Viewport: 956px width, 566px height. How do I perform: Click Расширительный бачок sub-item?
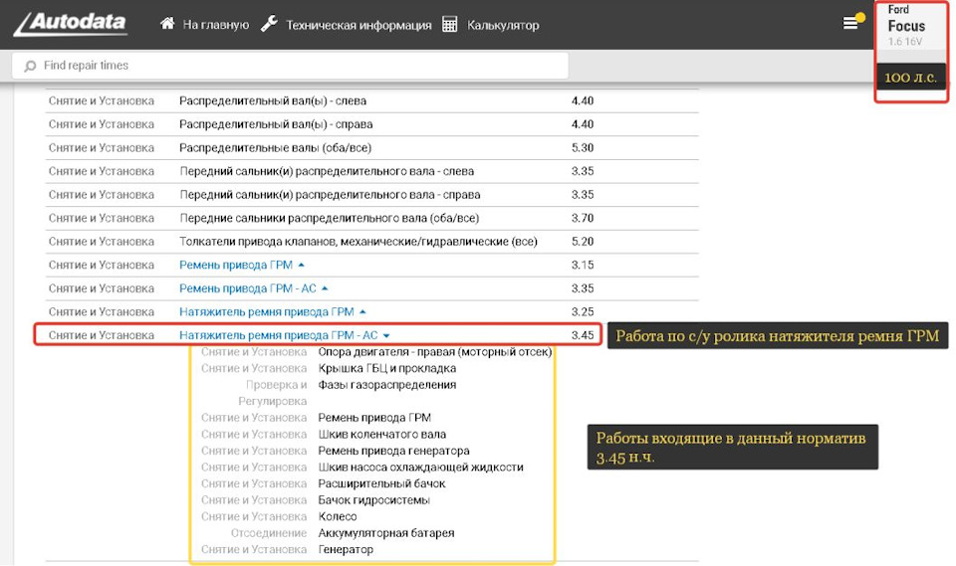pos(381,483)
